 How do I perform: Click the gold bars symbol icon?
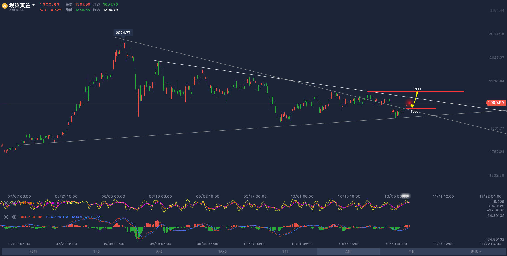(x=5, y=6)
